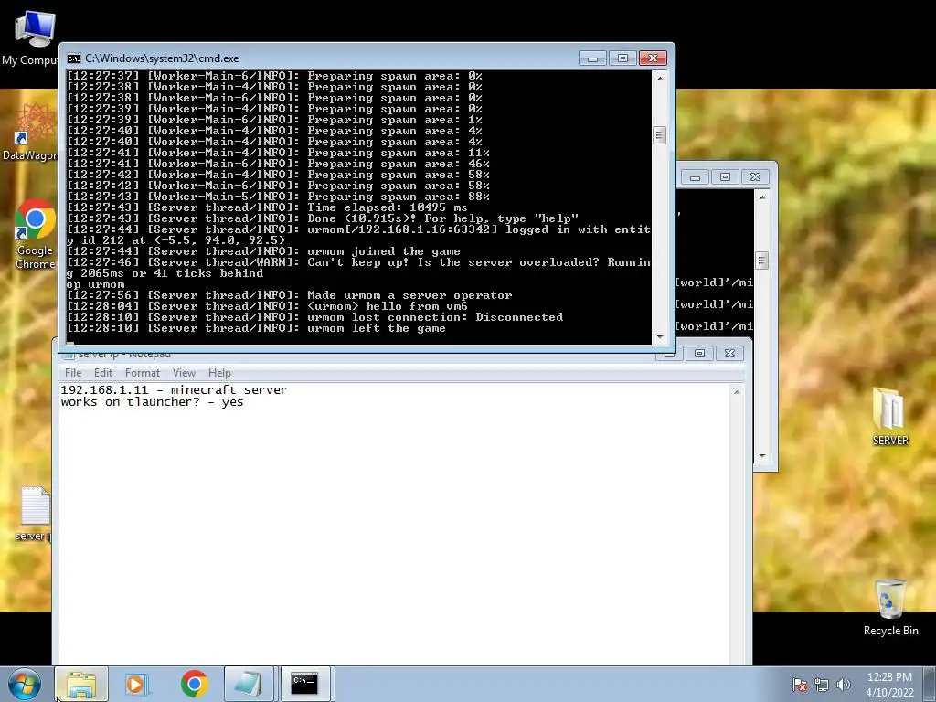This screenshot has height=702, width=936.
Task: Close the Notepad window
Action: [729, 353]
